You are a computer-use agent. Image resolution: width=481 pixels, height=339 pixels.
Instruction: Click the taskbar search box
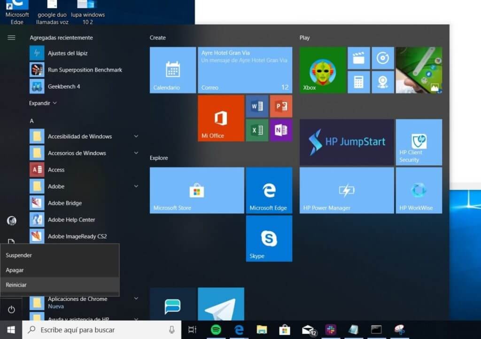click(x=101, y=330)
